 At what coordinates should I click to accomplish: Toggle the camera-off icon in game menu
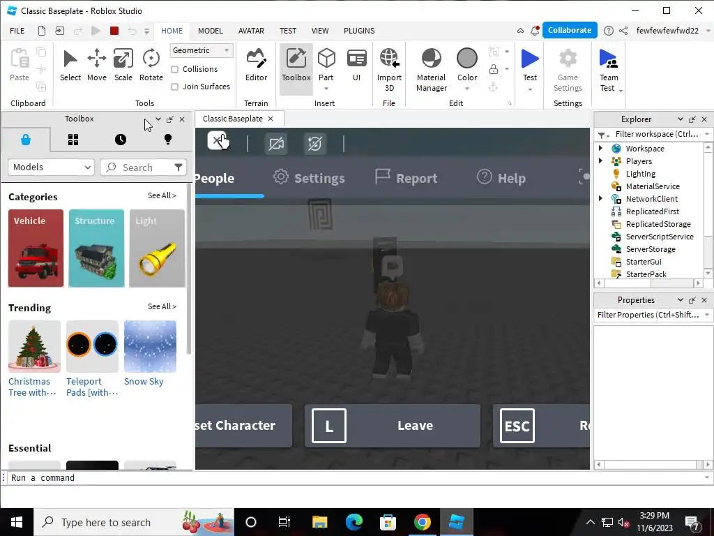coord(276,144)
